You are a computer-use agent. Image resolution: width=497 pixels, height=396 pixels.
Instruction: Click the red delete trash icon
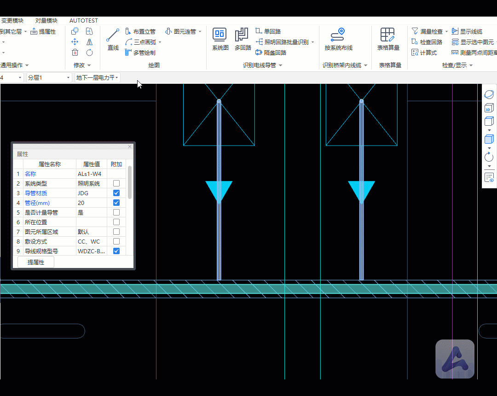click(75, 52)
